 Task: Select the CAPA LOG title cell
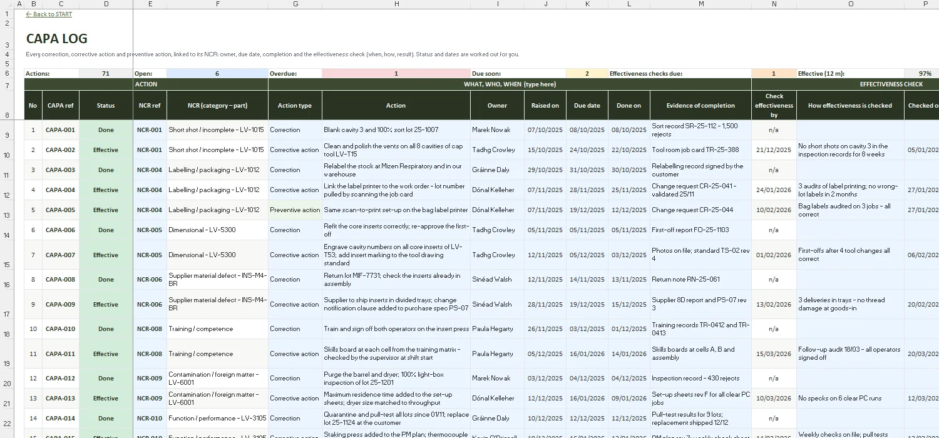[57, 39]
